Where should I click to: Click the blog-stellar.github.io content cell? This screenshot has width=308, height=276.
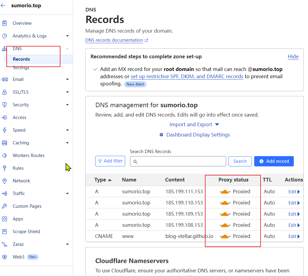tap(189, 236)
